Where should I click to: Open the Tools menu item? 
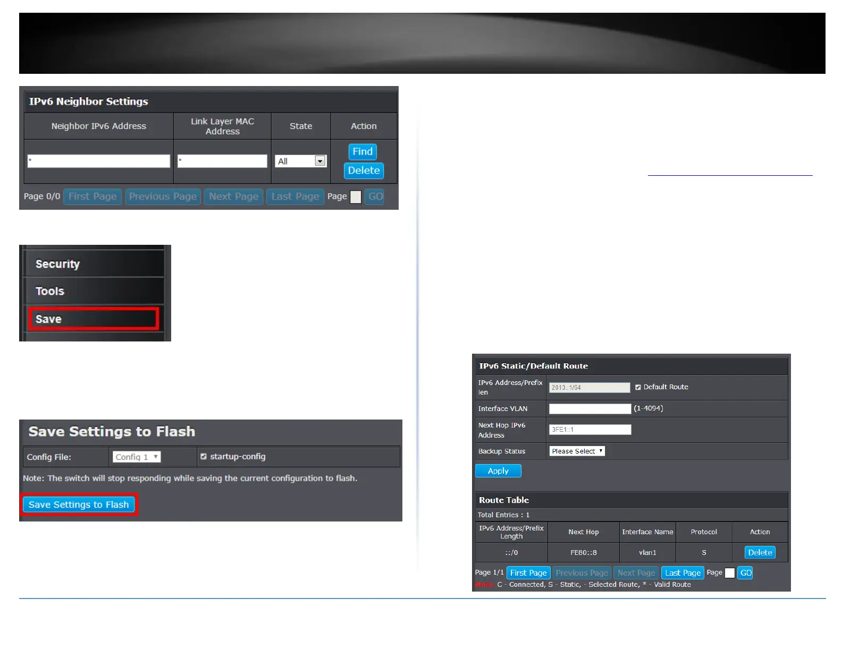[94, 291]
